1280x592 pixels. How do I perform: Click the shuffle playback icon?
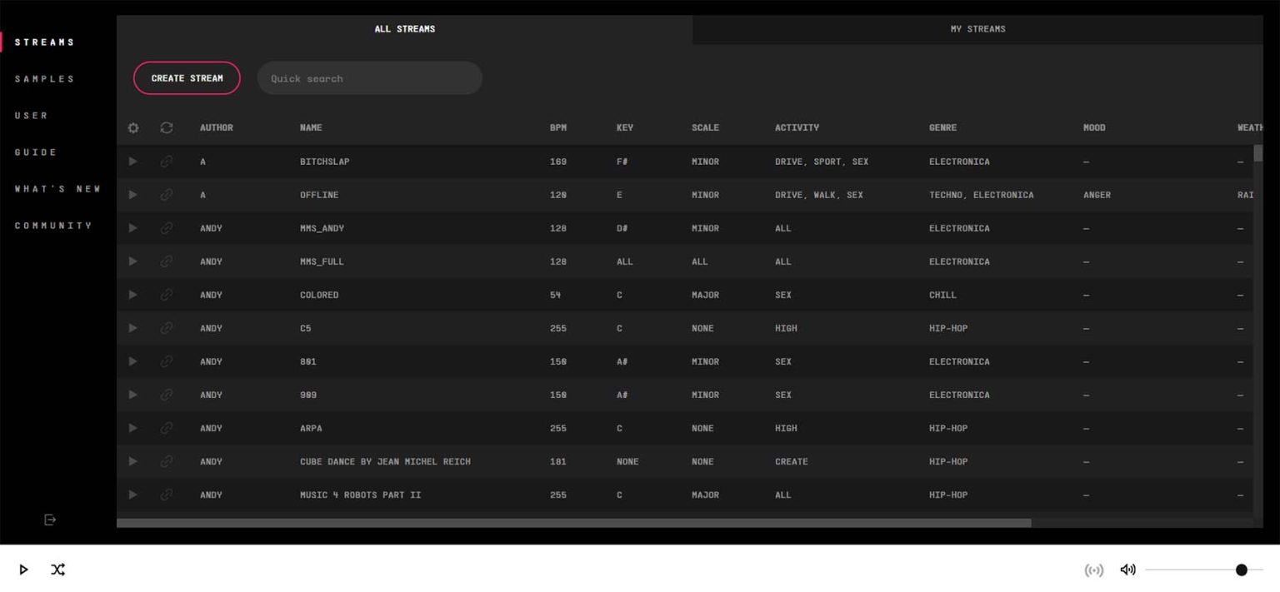(57, 570)
